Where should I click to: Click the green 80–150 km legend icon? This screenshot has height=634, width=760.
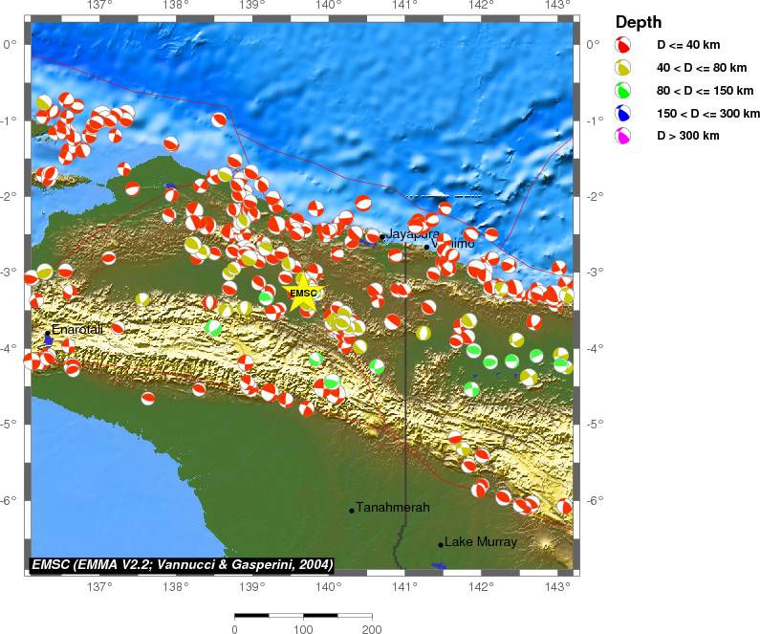pos(623,91)
